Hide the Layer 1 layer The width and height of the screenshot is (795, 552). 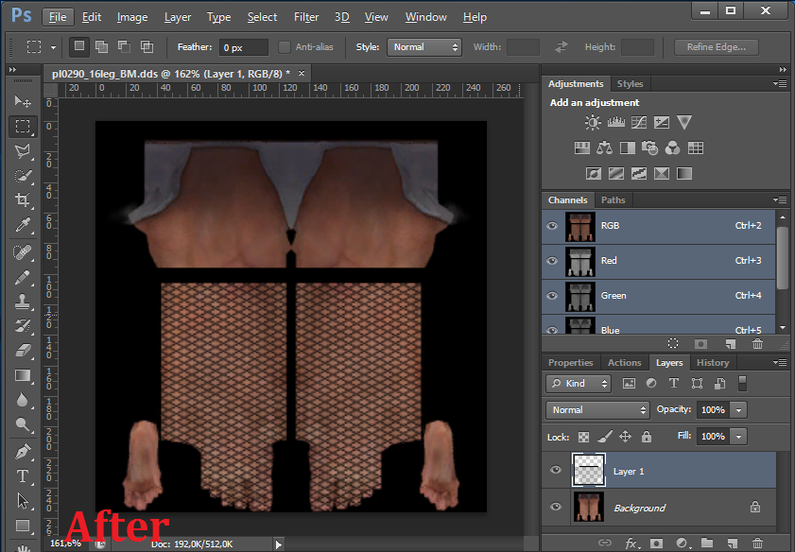click(556, 471)
